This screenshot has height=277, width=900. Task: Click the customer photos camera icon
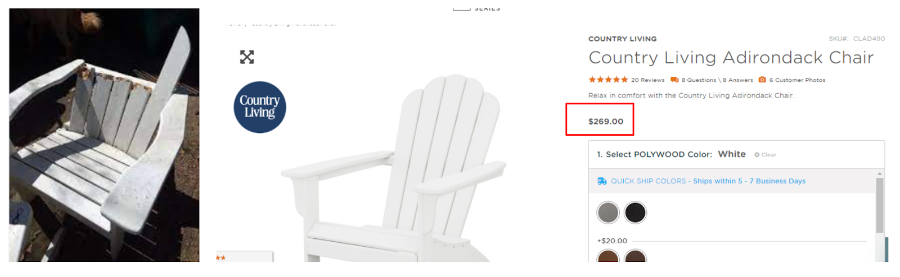762,80
